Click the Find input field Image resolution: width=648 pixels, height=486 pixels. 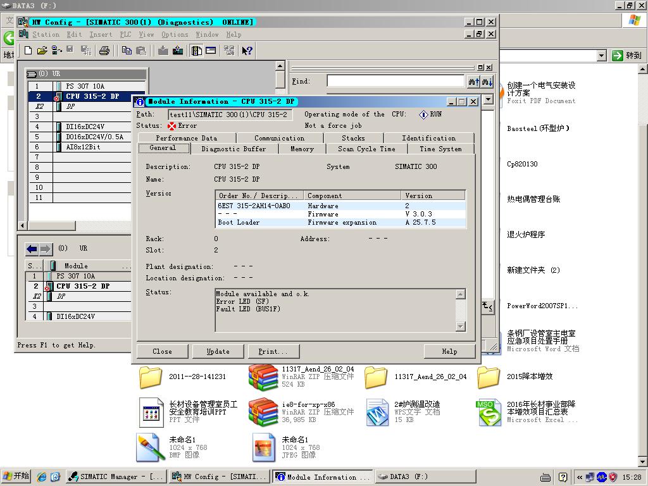396,81
